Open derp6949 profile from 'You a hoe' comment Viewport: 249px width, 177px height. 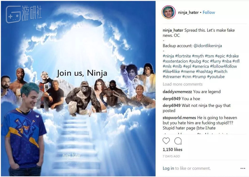coord(172,99)
